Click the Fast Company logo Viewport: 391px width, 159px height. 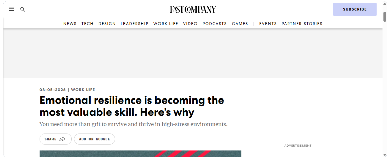pyautogui.click(x=193, y=9)
